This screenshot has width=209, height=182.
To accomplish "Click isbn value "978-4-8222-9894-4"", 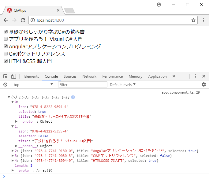I will click(49, 107).
